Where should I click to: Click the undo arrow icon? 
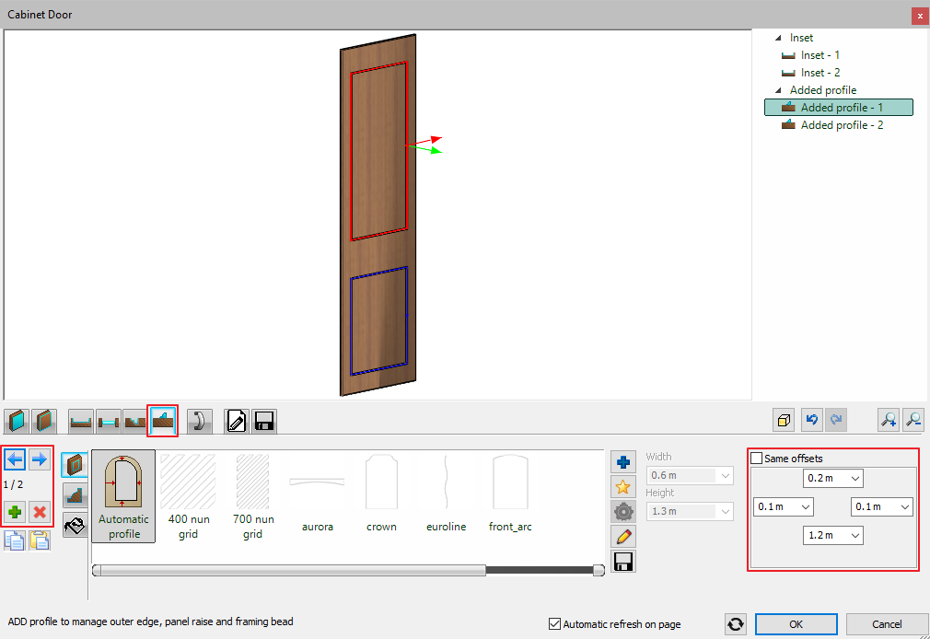point(811,421)
